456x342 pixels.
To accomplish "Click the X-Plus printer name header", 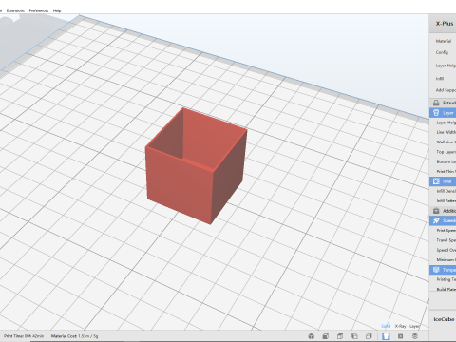I will [445, 24].
